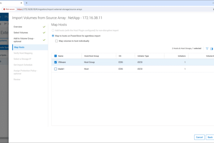Screen dimensions: 214x143
Task: Enable Map volumes to host individually
Action: [56, 41]
